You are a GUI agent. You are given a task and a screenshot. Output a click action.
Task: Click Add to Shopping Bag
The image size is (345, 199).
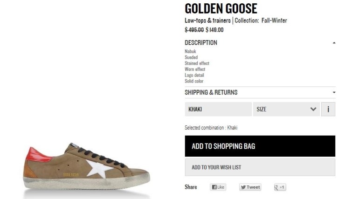pos(260,146)
